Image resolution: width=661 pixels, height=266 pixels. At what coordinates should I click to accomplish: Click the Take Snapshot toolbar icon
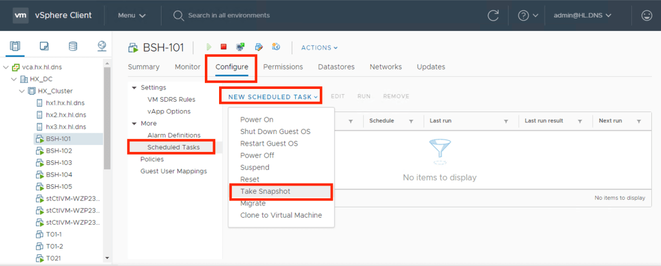point(276,47)
